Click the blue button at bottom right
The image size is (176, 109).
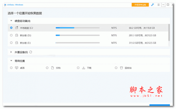[160, 105]
